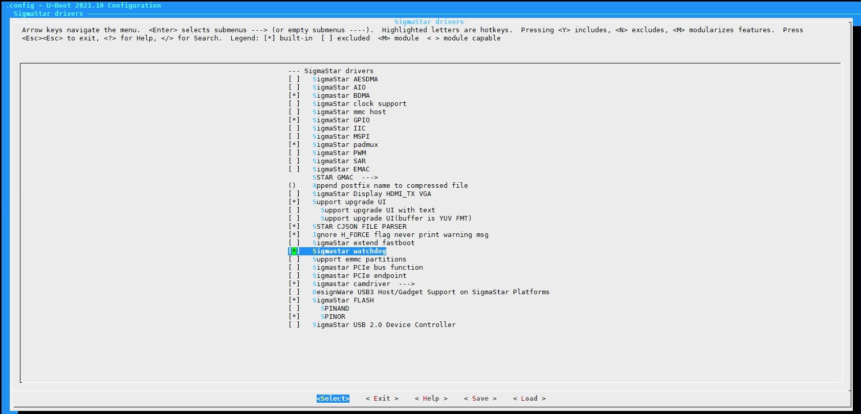Image resolution: width=861 pixels, height=414 pixels.
Task: Open the SSTAR GMAC submenu
Action: pos(345,178)
